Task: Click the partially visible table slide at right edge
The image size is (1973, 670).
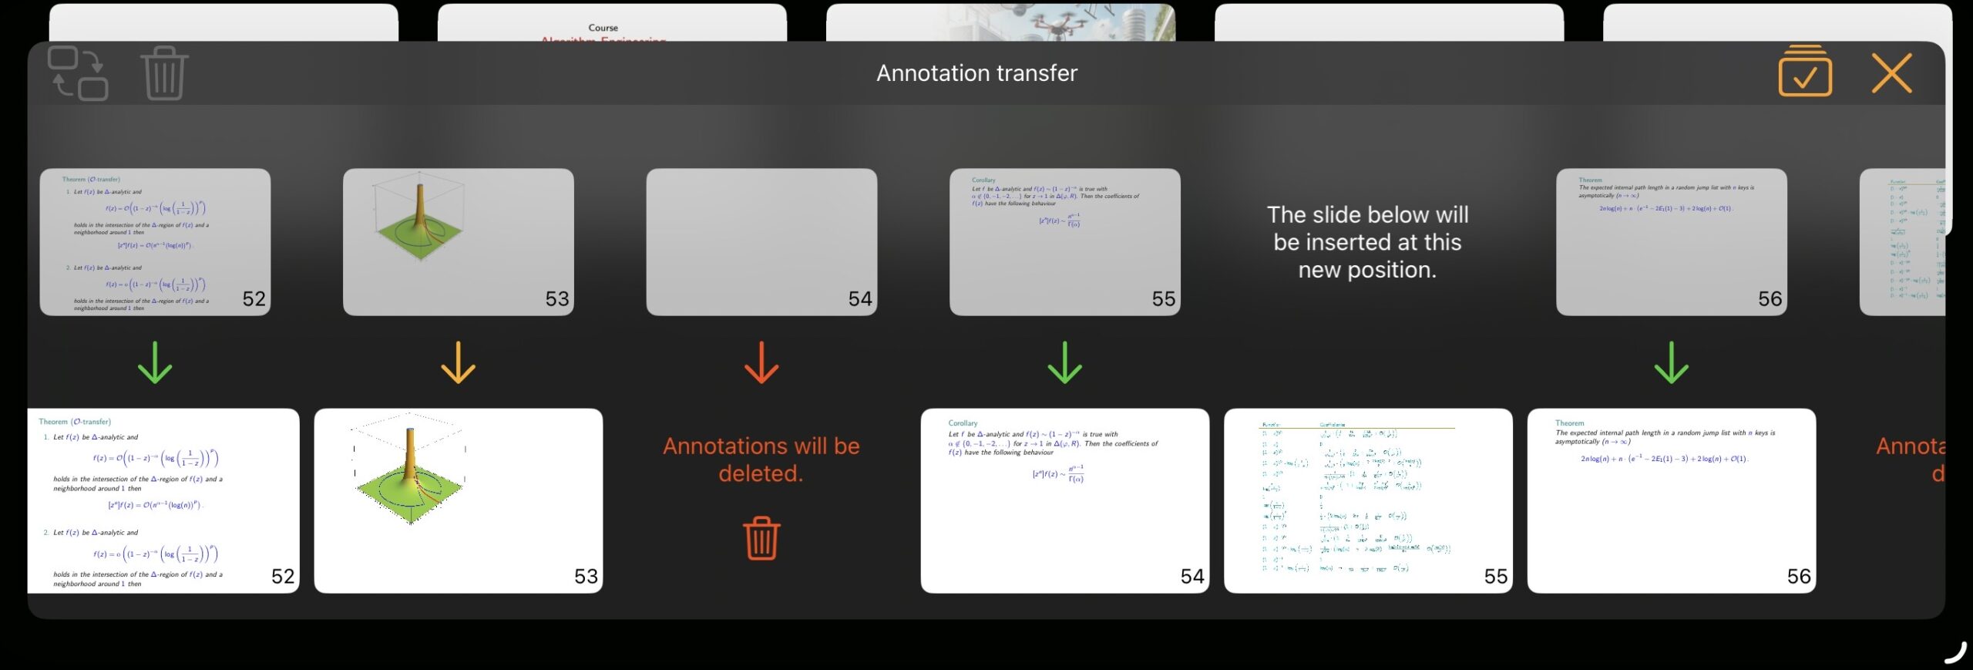Action: tap(1902, 242)
